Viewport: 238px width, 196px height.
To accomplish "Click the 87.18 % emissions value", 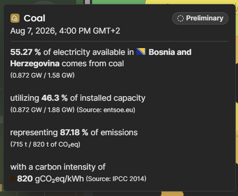I will [74, 132].
